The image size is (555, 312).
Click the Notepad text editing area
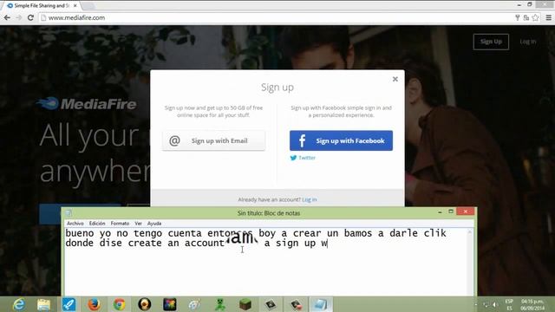(x=265, y=262)
